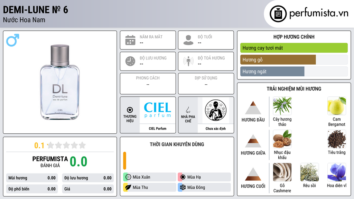Click the Giá score row
Viewport: 354px width, 199px height.
[88, 189]
